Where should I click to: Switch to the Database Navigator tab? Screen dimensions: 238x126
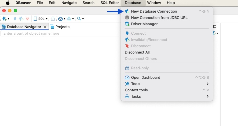pyautogui.click(x=24, y=27)
